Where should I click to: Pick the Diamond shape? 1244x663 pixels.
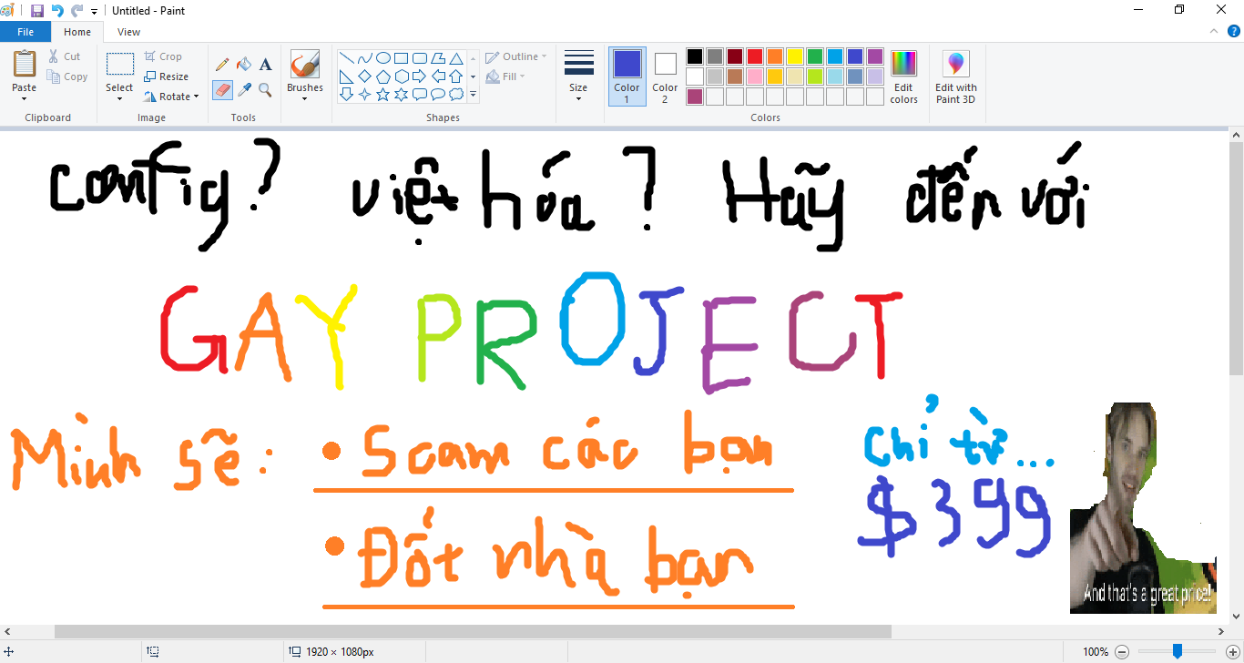(x=365, y=76)
